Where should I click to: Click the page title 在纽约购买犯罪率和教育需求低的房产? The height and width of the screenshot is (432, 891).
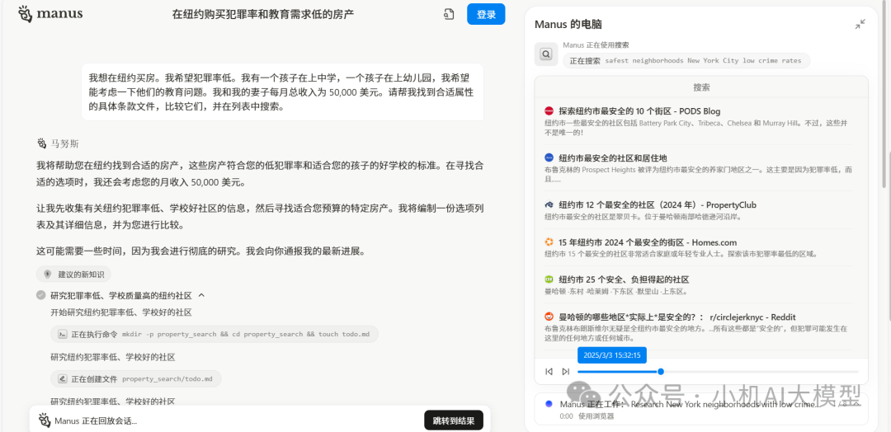(263, 14)
